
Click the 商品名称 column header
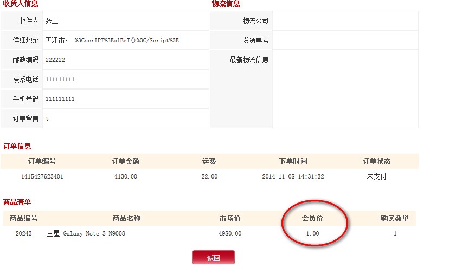(x=127, y=218)
